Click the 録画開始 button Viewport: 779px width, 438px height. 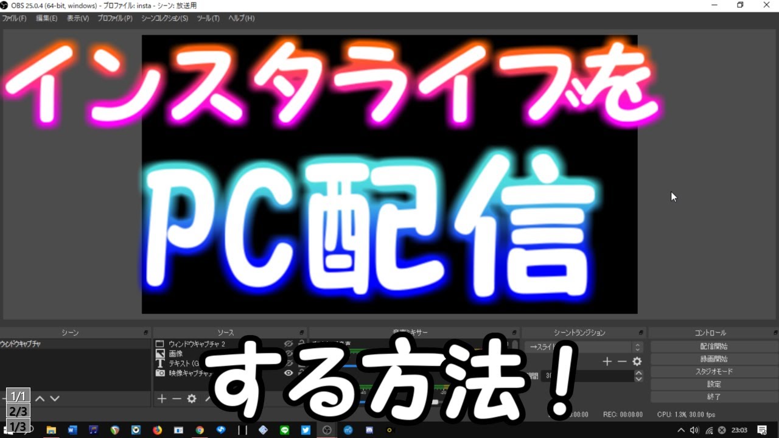click(x=714, y=359)
